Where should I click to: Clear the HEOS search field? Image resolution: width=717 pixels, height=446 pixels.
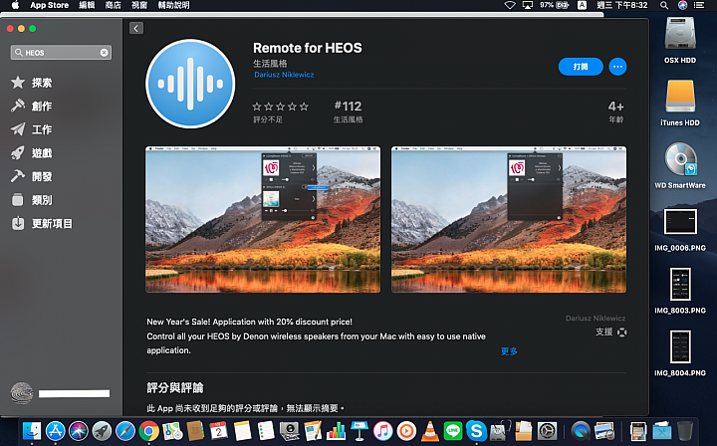(105, 53)
